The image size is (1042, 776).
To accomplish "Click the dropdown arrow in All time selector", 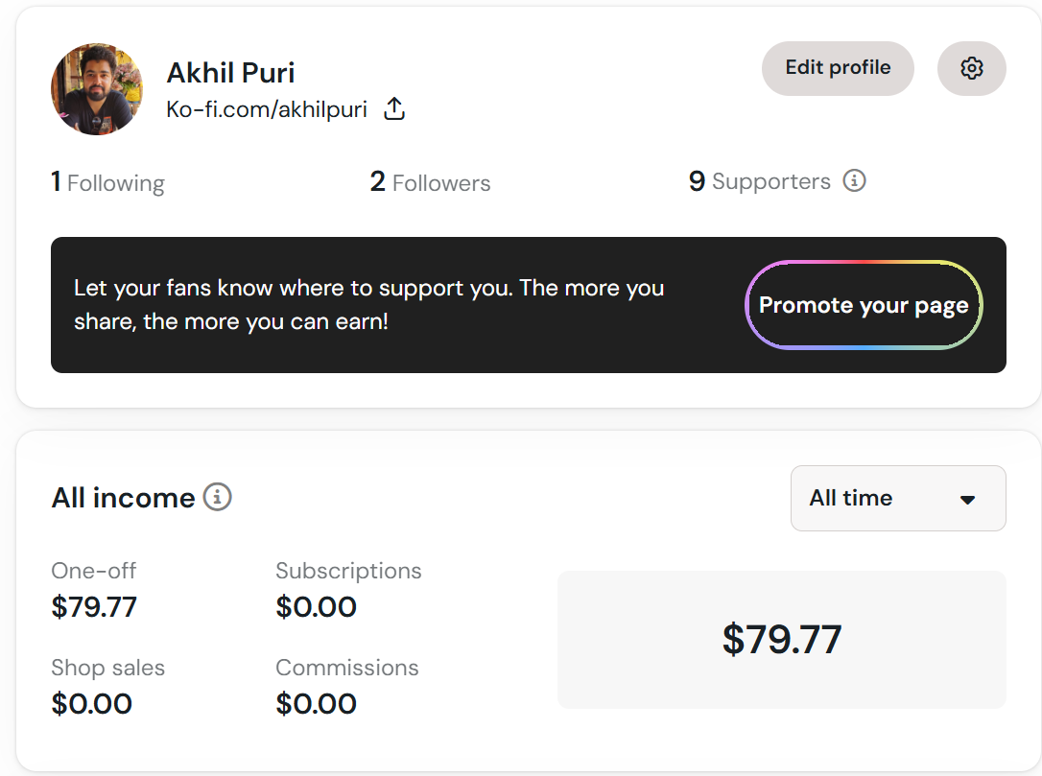I will click(x=967, y=500).
